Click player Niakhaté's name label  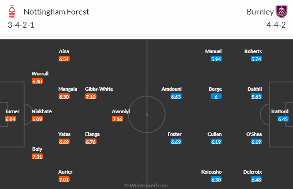(x=42, y=111)
